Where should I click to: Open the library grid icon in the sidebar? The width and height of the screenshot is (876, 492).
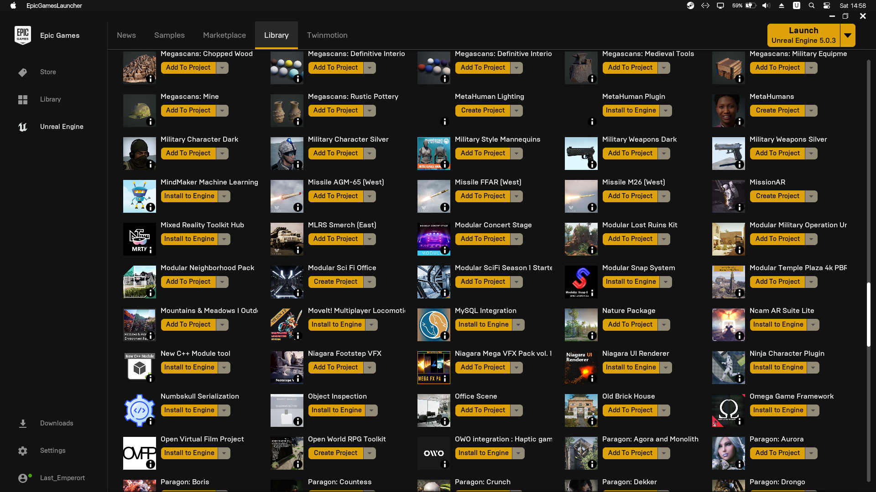(23, 100)
